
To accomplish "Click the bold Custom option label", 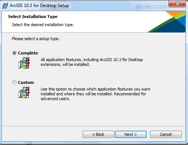I will click(x=26, y=82).
